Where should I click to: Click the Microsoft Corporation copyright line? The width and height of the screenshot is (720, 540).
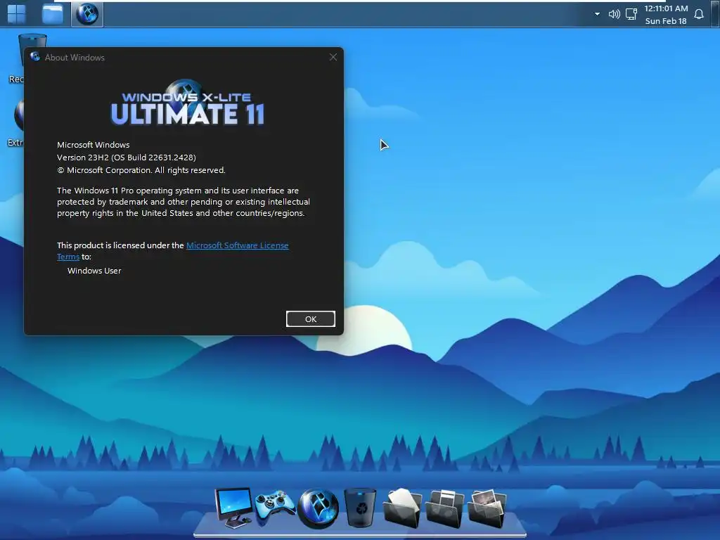pos(141,170)
